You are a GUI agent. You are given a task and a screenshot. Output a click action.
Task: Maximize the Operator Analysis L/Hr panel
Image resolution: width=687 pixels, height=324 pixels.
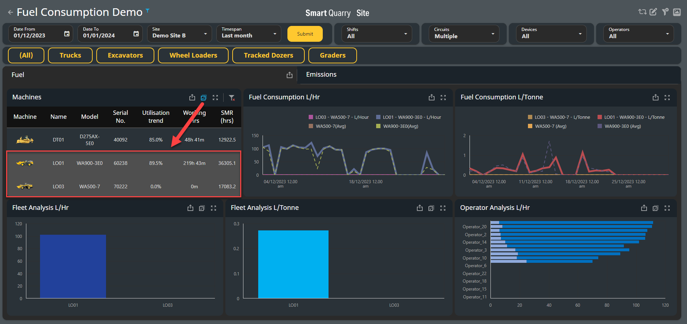[667, 208]
